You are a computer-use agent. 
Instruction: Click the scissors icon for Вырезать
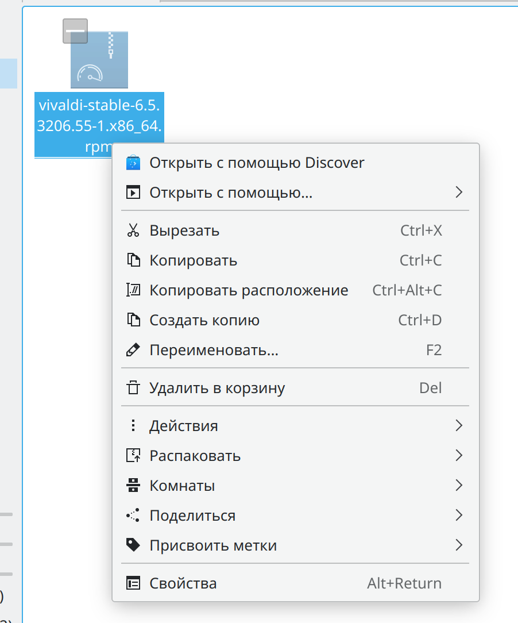pos(133,231)
